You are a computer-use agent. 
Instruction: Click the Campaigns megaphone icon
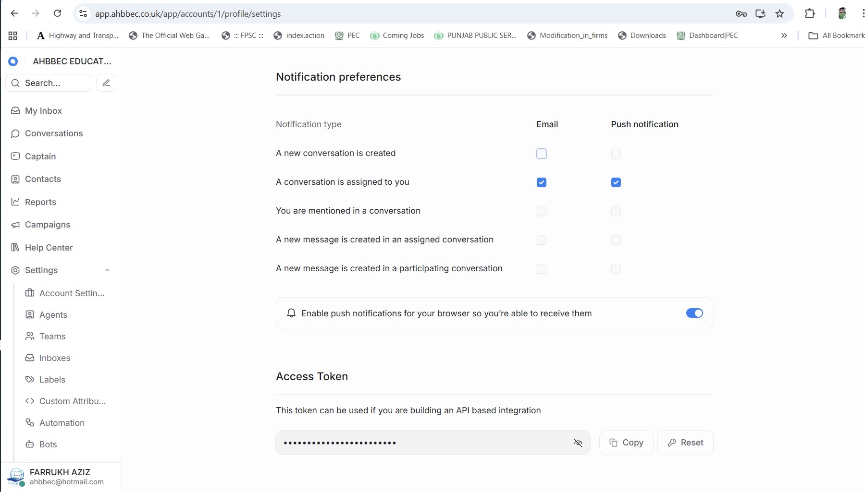[x=15, y=225]
